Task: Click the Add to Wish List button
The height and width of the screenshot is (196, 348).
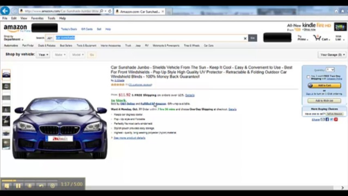Action: click(324, 101)
